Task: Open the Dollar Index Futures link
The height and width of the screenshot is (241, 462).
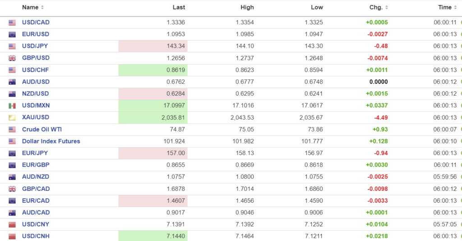Action: [51, 141]
